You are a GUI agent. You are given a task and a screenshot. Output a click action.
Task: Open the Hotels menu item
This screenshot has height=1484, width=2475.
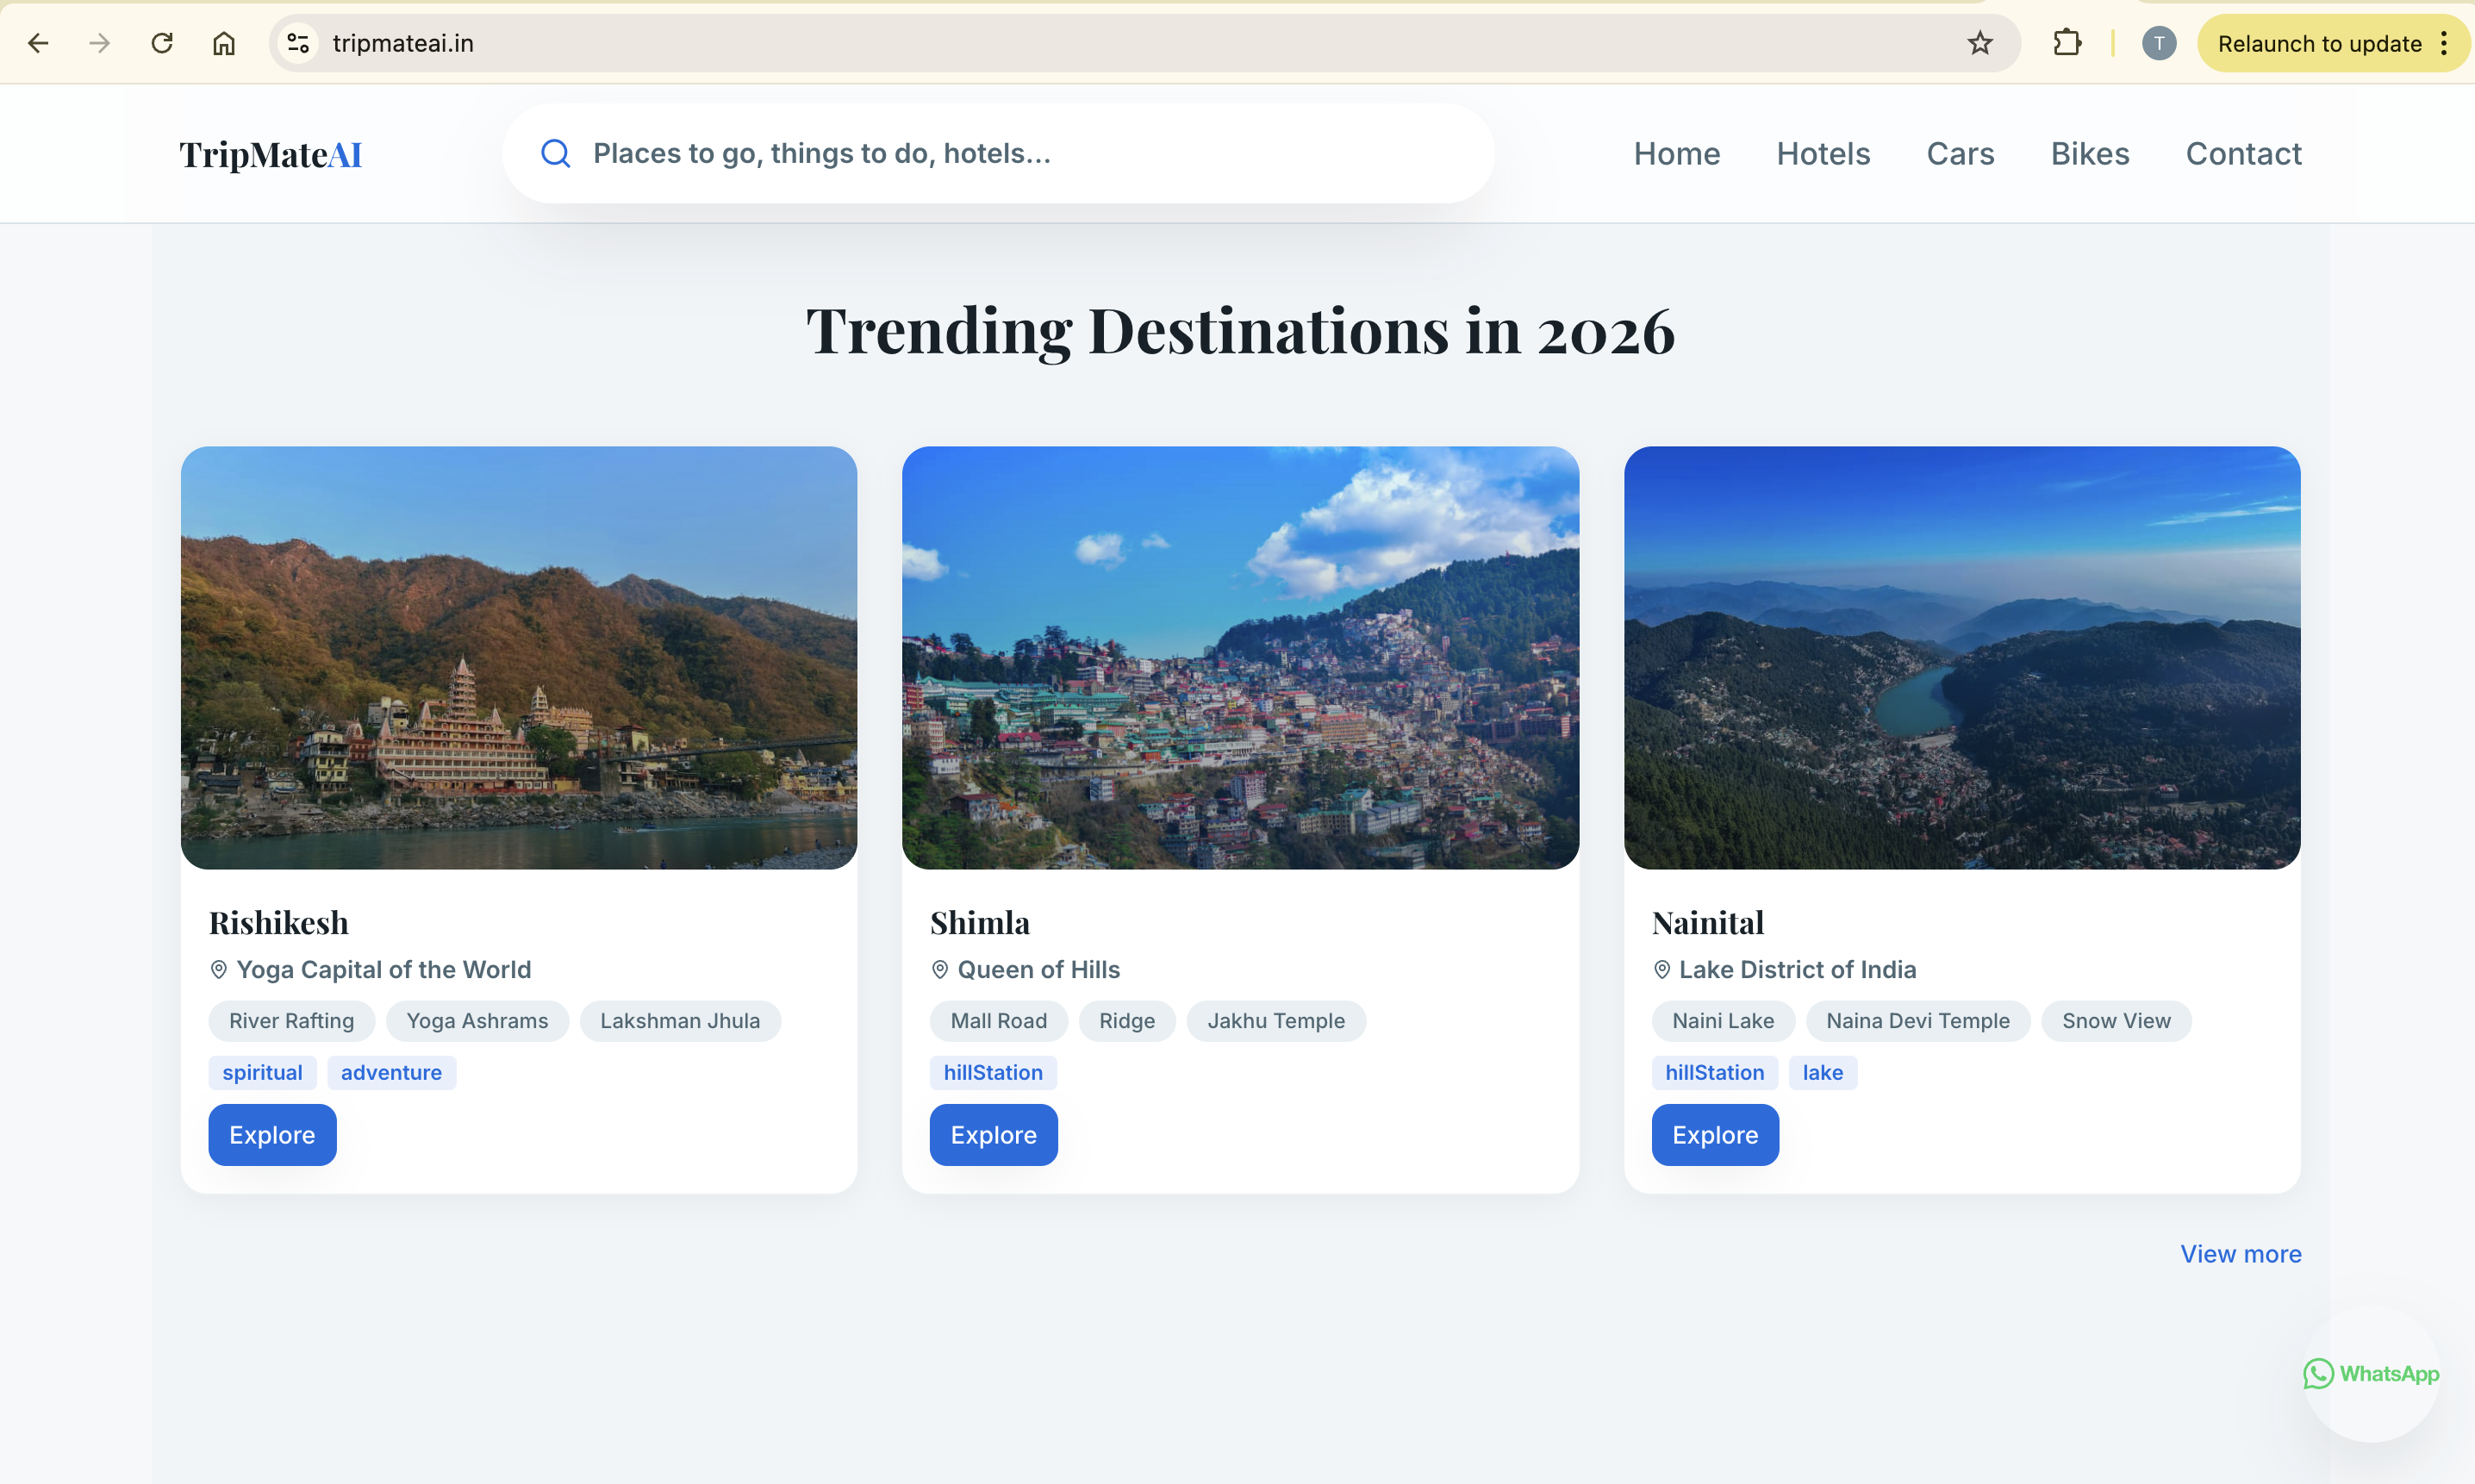click(1823, 153)
